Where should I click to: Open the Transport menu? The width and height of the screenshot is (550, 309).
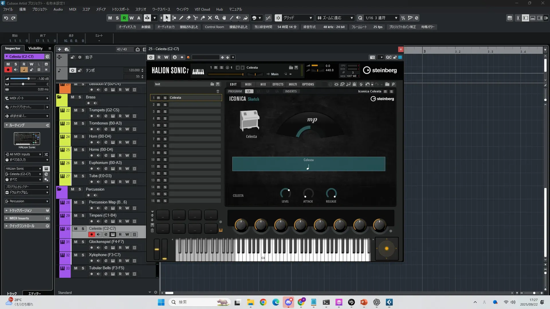point(120,9)
